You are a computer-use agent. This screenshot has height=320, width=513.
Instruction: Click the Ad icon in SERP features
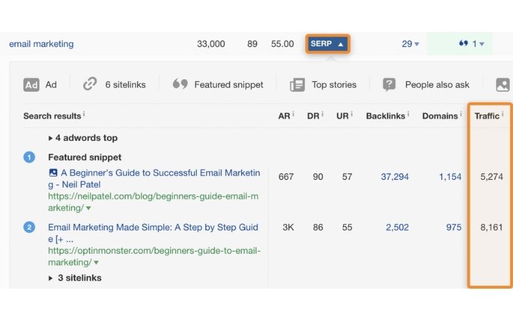point(31,85)
